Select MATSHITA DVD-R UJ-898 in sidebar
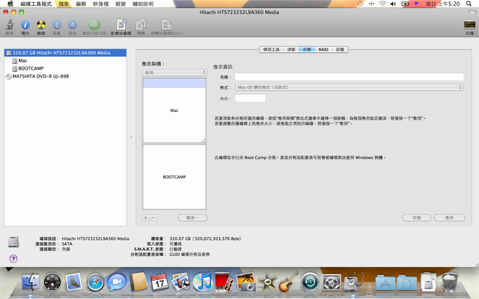This screenshot has width=479, height=299. (65, 76)
